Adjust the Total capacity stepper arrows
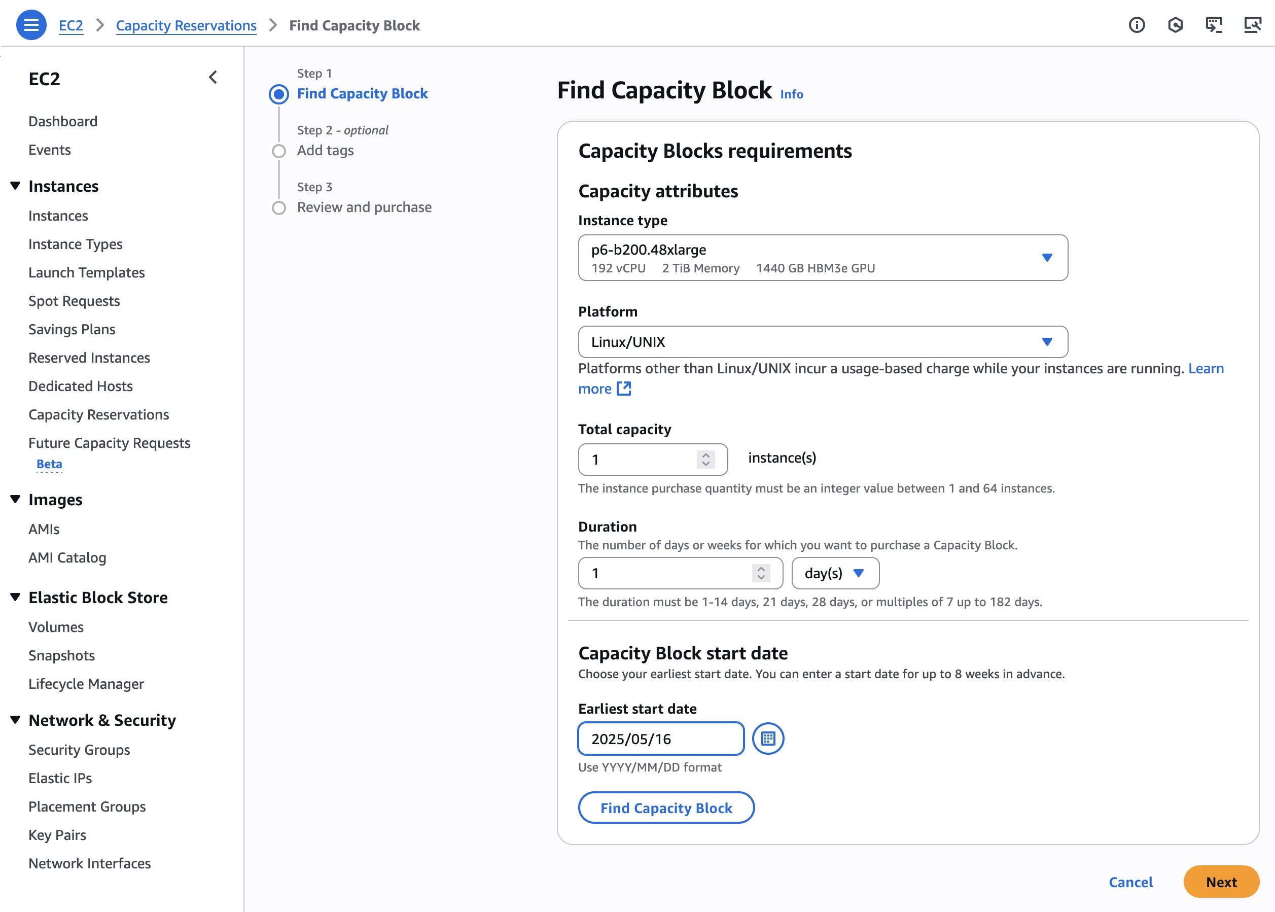 [706, 460]
